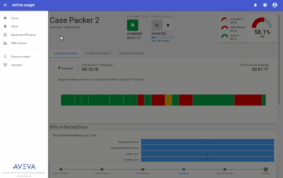The height and width of the screenshot is (178, 283).
Task: Select Last 12 Hours time range
Action: tap(61, 171)
